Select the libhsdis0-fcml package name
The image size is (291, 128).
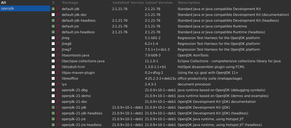(73, 67)
